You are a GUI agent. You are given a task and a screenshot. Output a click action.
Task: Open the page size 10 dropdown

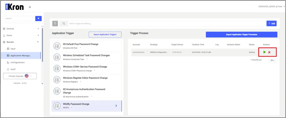pyautogui.click(x=272, y=60)
